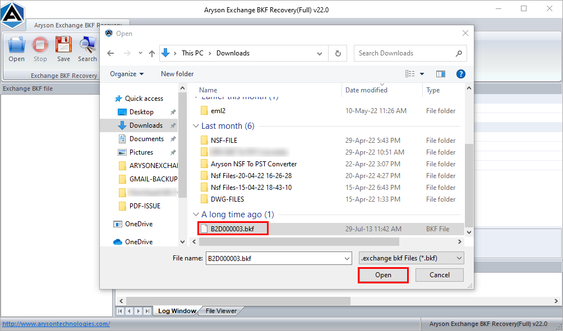Click the Aryson application logo

click(12, 15)
